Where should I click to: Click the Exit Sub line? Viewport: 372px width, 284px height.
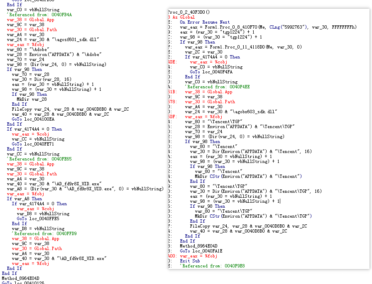pos(190,261)
